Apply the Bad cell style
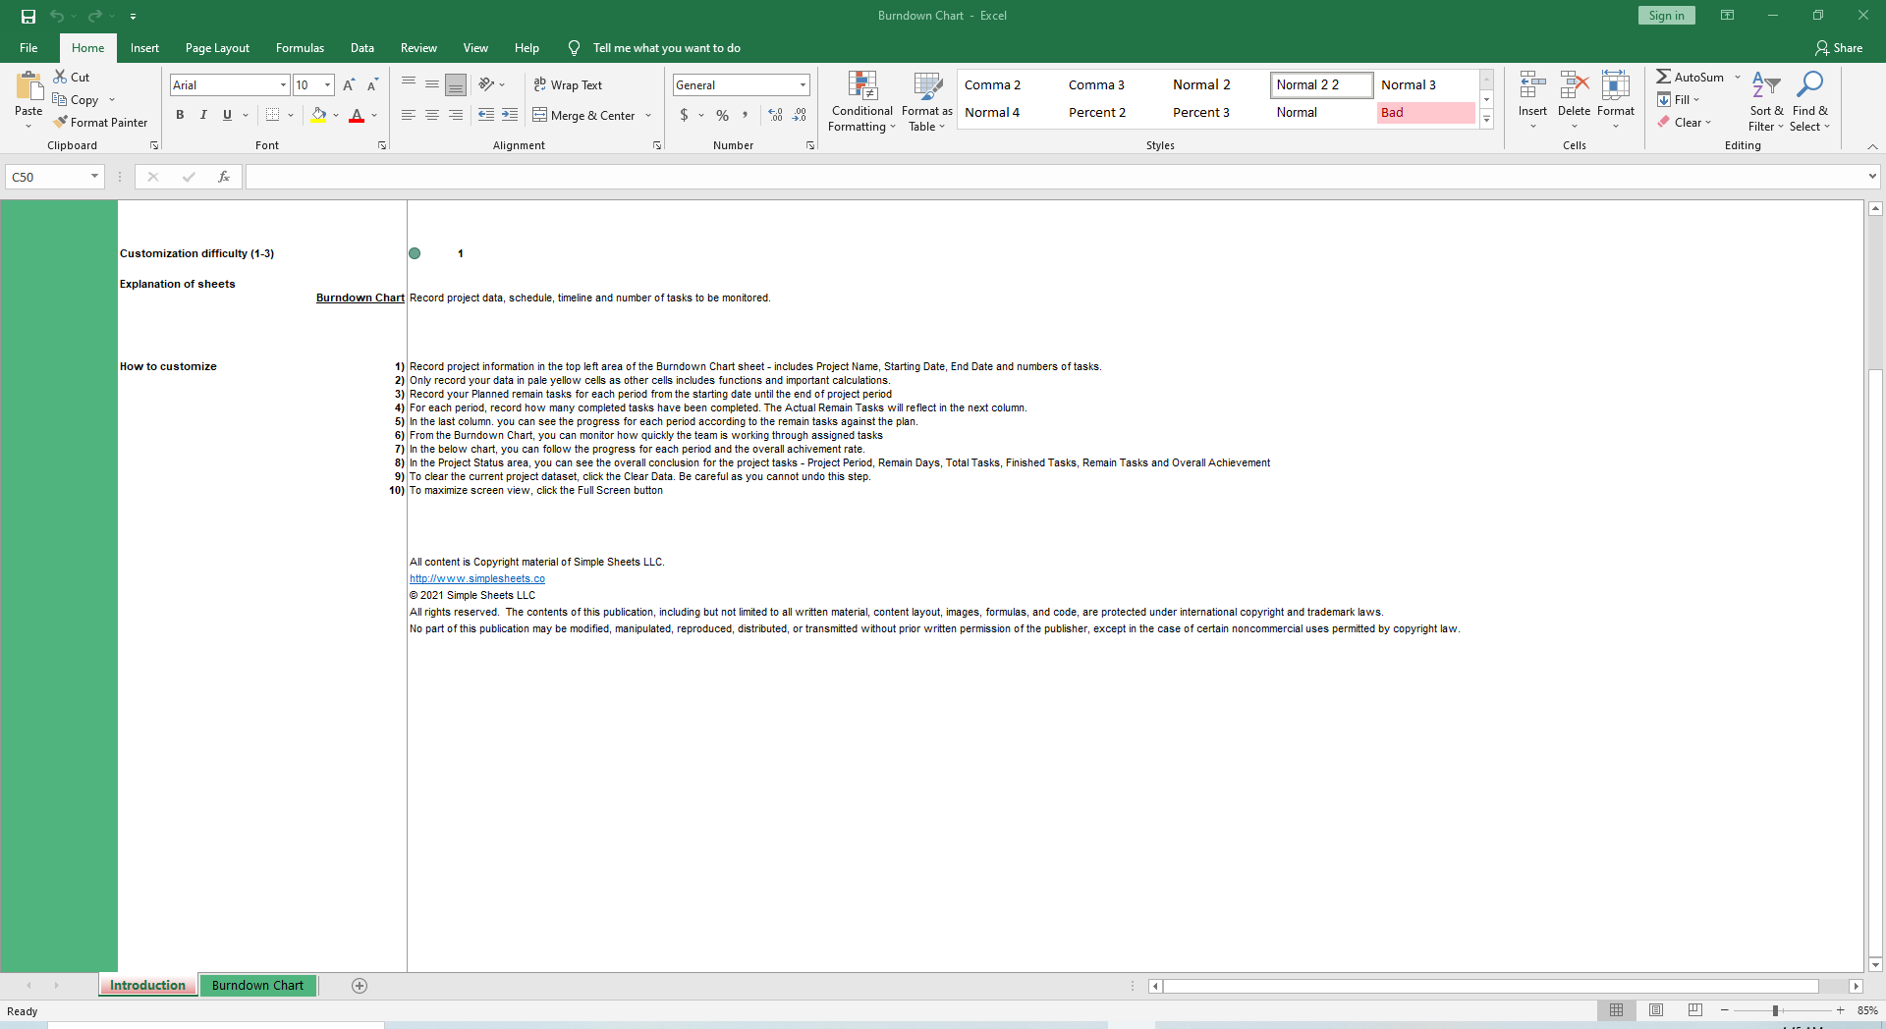 [x=1425, y=113]
